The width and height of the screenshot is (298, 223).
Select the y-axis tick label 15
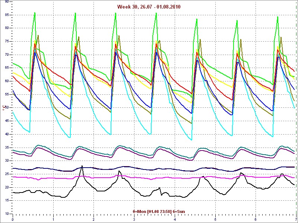tap(6, 201)
